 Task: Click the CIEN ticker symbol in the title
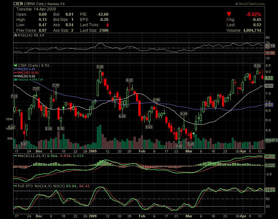tap(18, 4)
